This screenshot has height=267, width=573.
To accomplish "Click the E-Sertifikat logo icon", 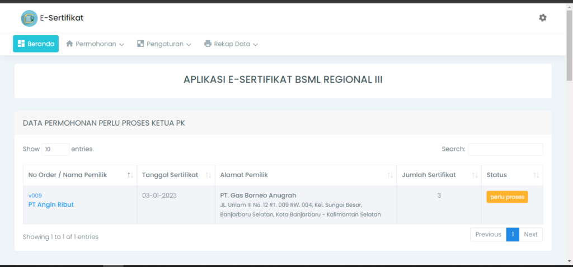I will tap(29, 18).
